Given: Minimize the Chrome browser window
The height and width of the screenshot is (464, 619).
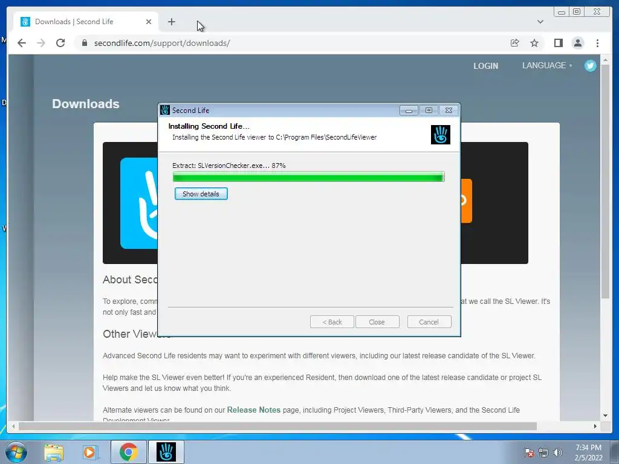Looking at the screenshot, I should point(562,12).
